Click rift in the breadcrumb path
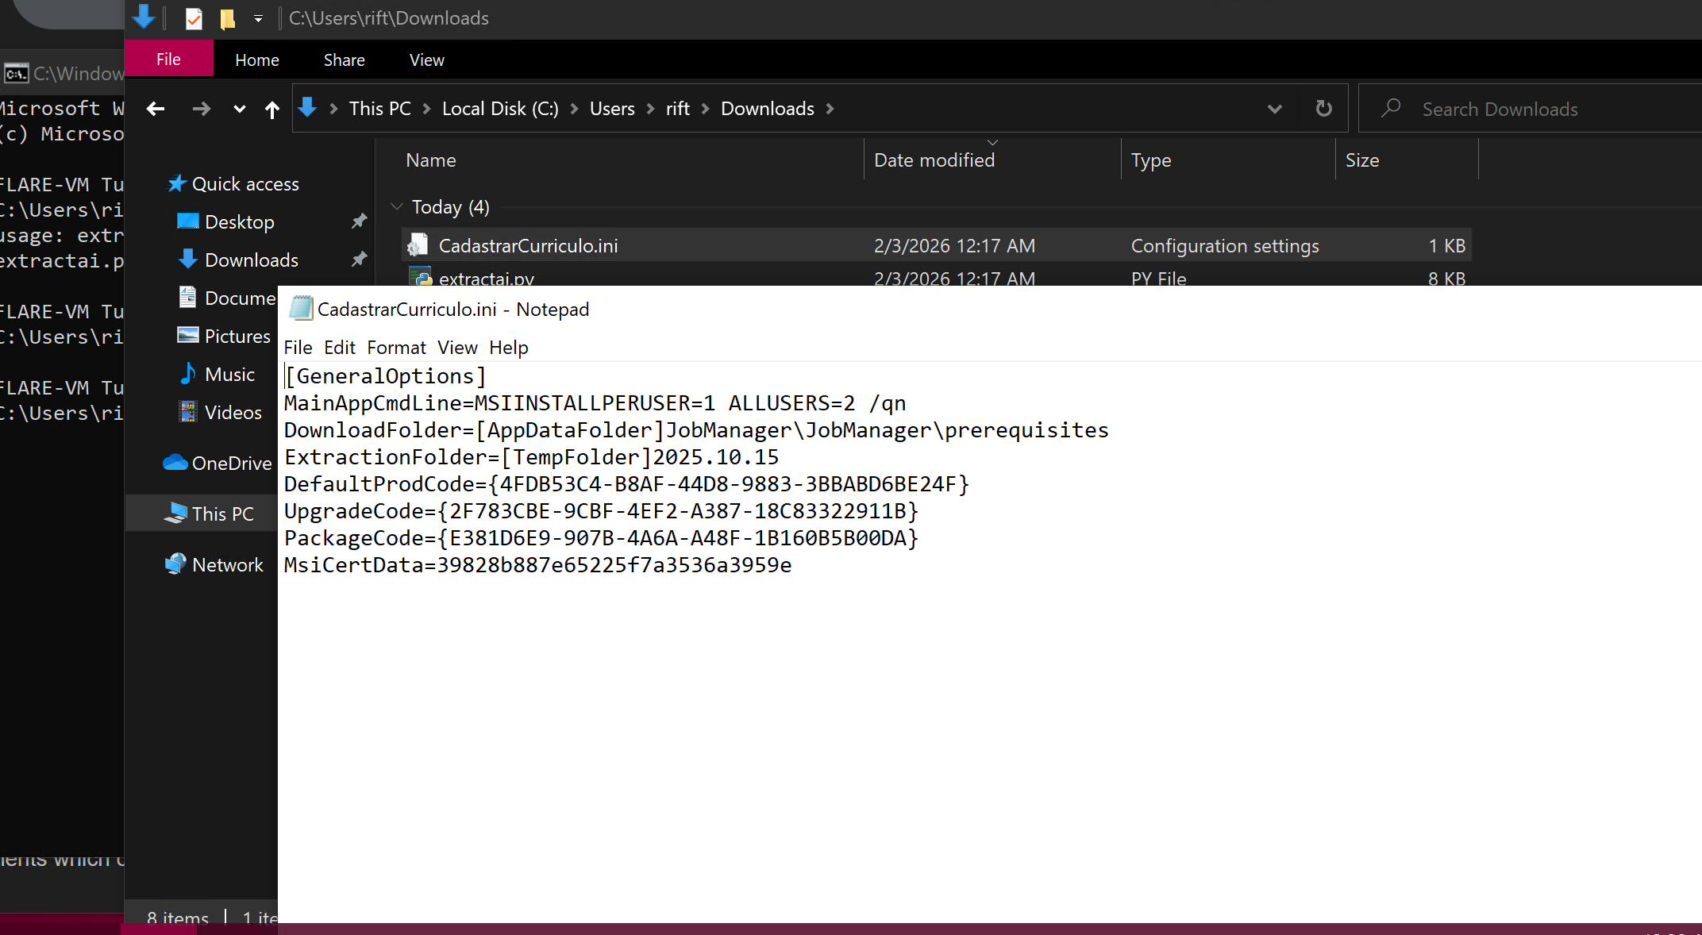The height and width of the screenshot is (935, 1702). click(677, 109)
